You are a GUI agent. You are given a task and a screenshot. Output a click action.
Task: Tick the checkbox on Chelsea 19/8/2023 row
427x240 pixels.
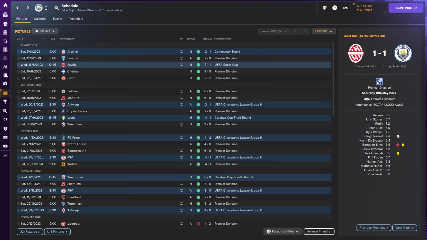(x=19, y=71)
